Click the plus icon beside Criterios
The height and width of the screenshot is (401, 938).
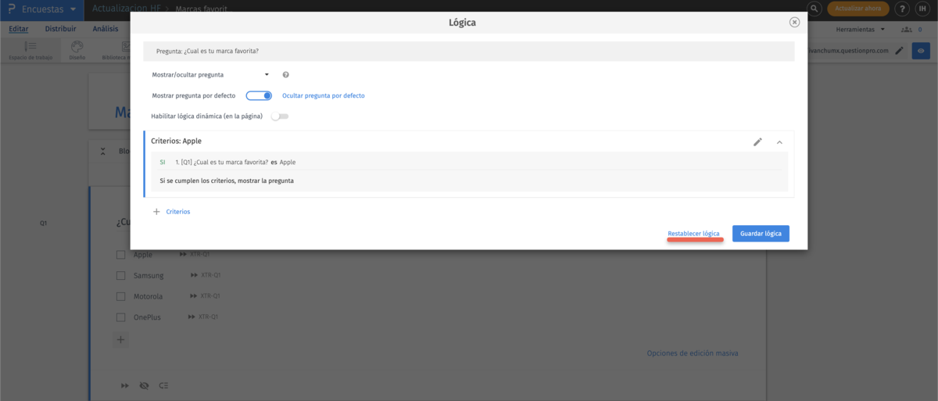156,212
